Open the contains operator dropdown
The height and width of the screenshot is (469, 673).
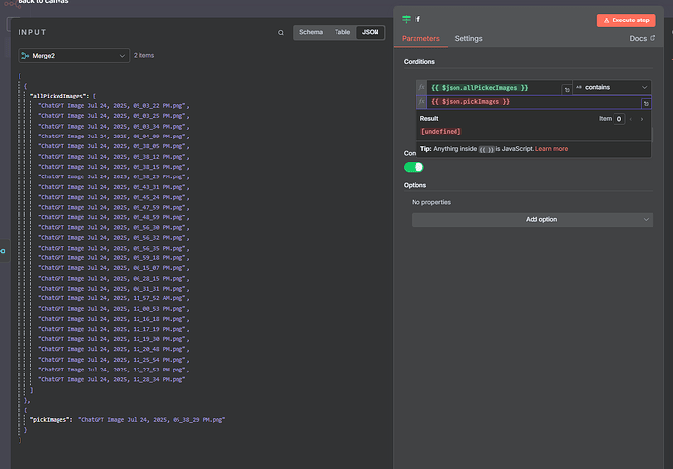pos(612,87)
